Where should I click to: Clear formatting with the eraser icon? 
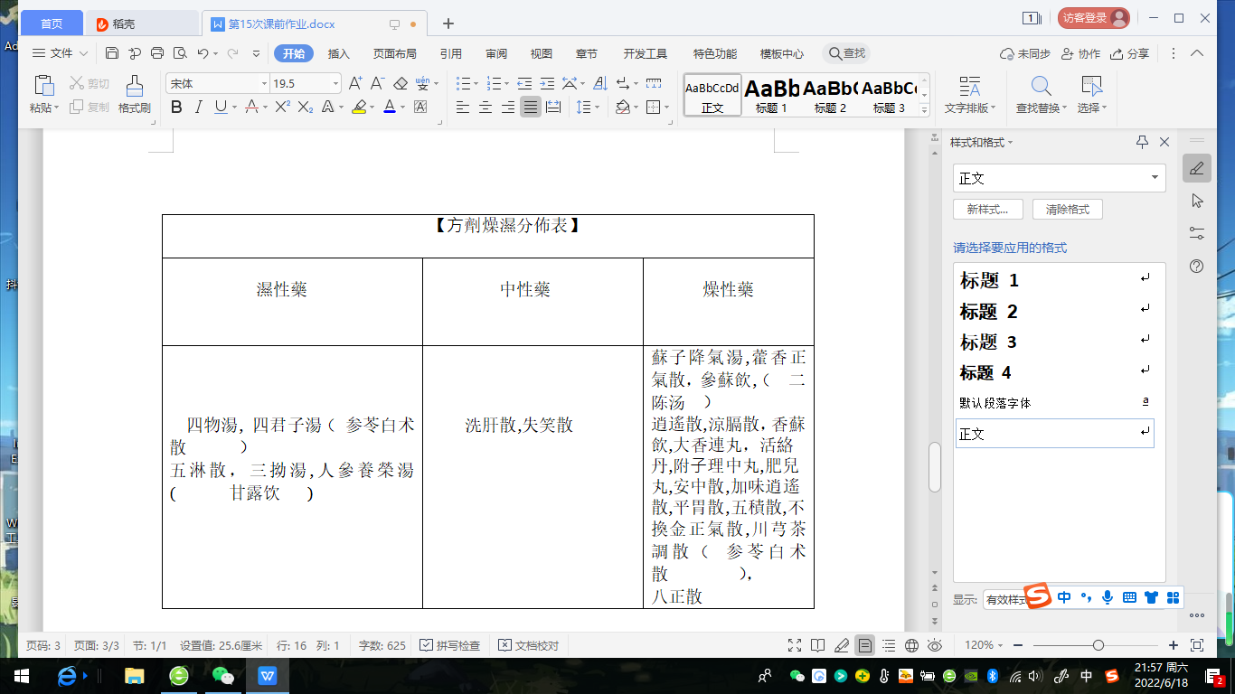[x=401, y=83]
